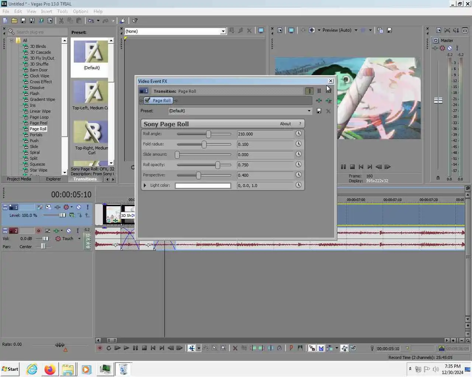Viewport: 472px width, 377px height.
Task: Open the Tools menu
Action: pyautogui.click(x=62, y=11)
